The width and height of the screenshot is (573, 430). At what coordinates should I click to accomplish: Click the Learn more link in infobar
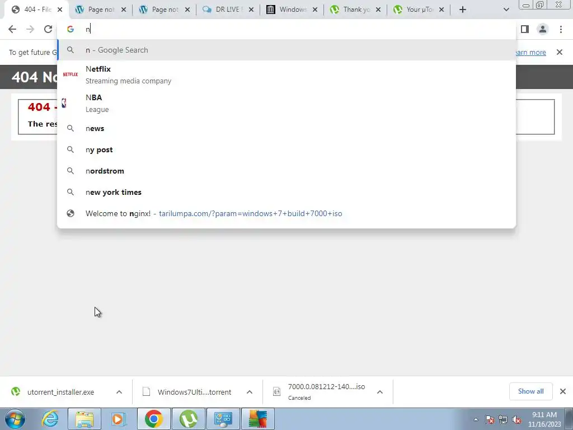point(530,52)
